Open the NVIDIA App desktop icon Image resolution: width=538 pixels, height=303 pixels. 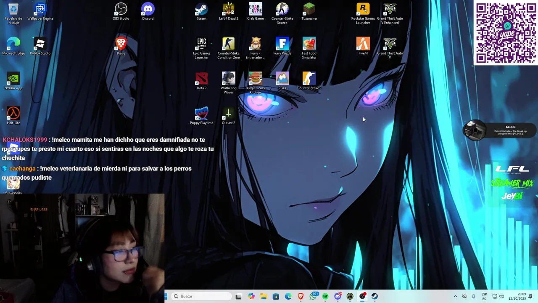tap(13, 81)
